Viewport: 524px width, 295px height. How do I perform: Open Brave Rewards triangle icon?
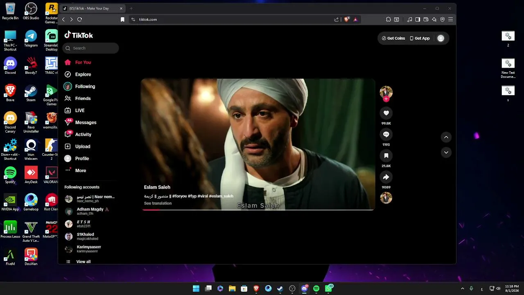click(x=355, y=19)
